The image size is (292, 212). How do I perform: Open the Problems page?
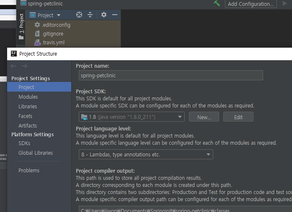tap(29, 170)
